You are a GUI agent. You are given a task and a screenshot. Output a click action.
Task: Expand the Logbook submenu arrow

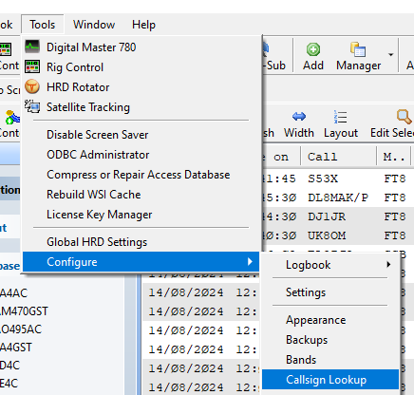pos(388,264)
